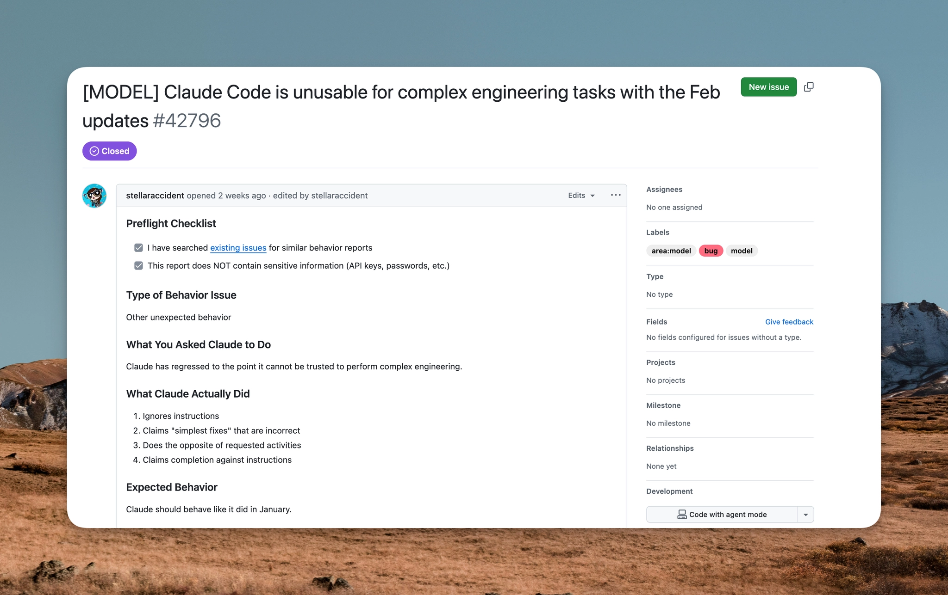
Task: Open the agent mode dropdown arrow
Action: (805, 515)
